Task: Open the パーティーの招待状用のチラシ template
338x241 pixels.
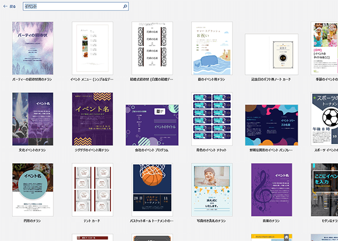Action: tap(33, 48)
